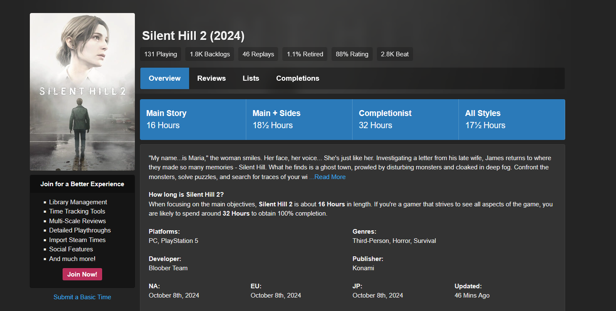The width and height of the screenshot is (616, 311).
Task: Click the publisher name Konami
Action: (x=363, y=268)
